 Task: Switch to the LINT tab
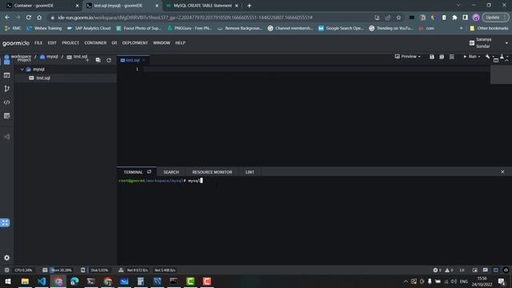click(x=250, y=172)
